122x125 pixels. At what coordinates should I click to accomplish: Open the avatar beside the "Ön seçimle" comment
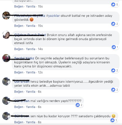coord(6,58)
